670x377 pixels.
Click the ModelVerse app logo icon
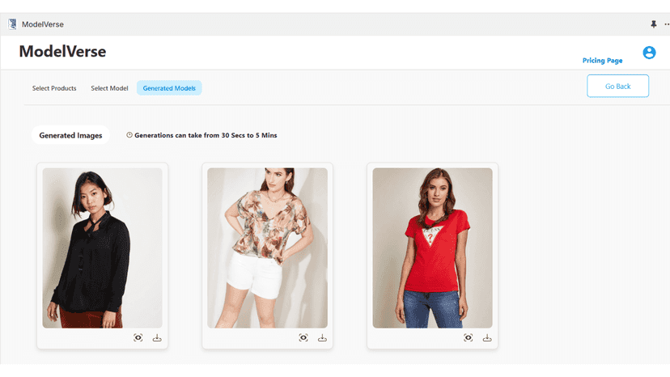12,24
